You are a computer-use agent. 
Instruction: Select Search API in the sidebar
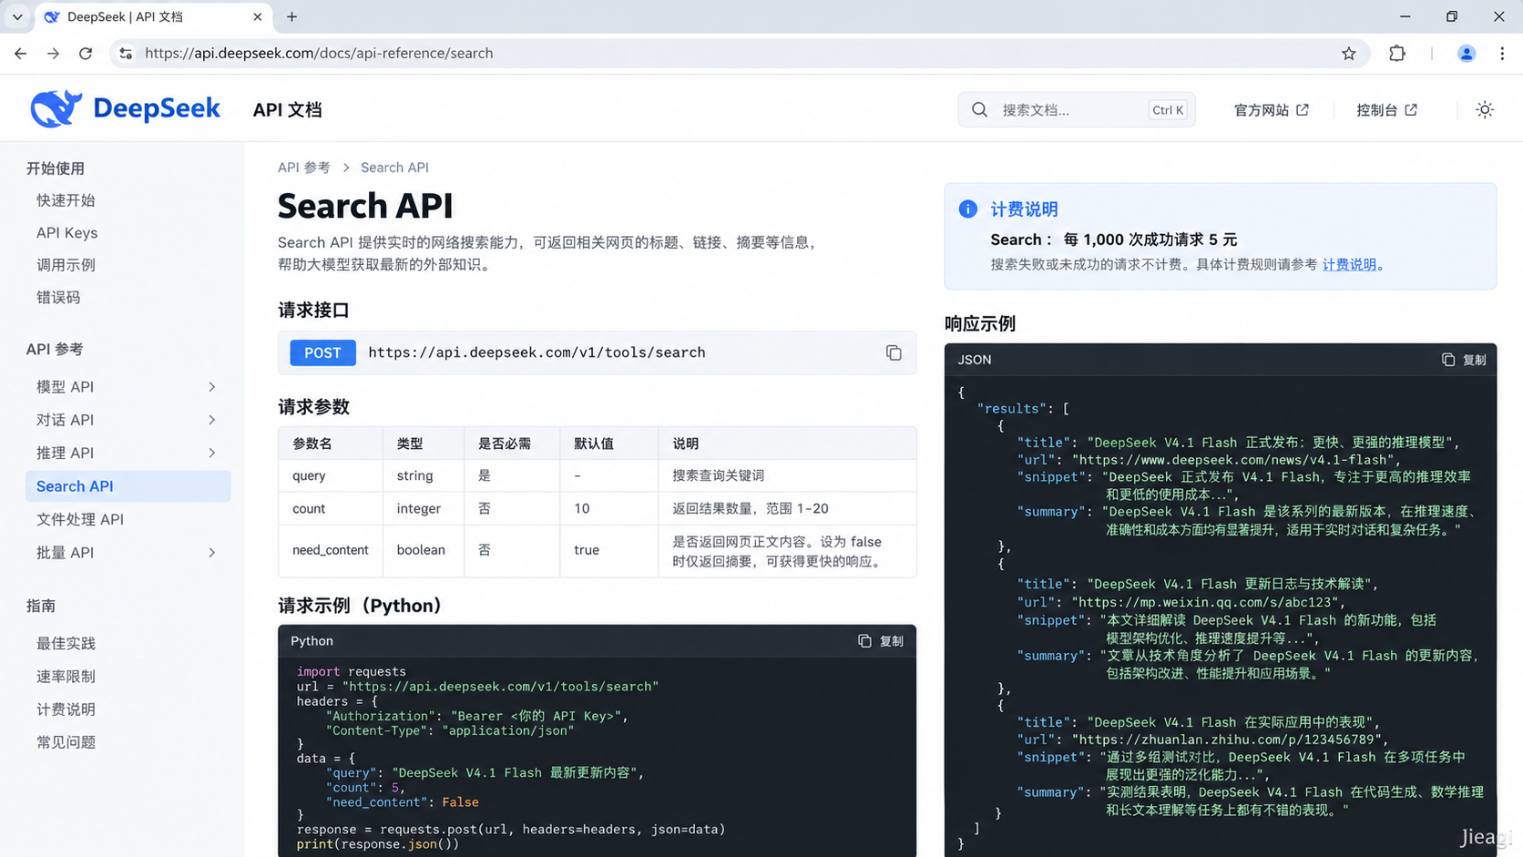pos(128,486)
